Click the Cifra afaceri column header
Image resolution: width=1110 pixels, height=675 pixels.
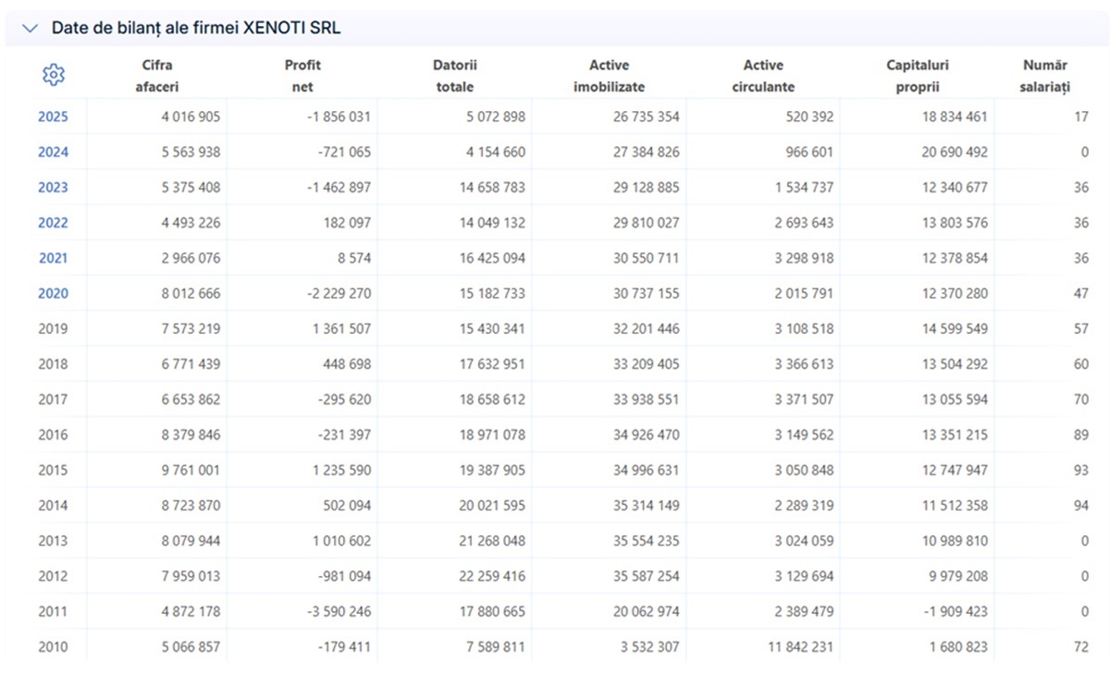click(x=157, y=76)
